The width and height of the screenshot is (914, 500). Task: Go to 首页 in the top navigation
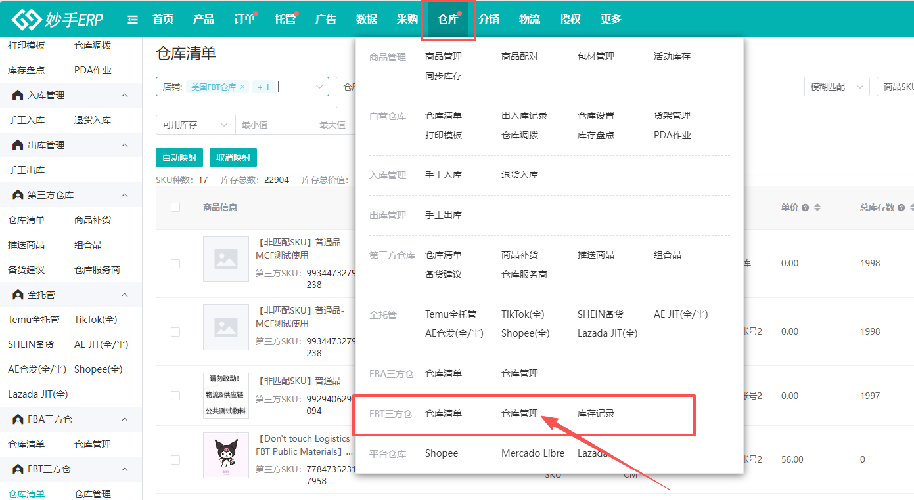point(163,20)
